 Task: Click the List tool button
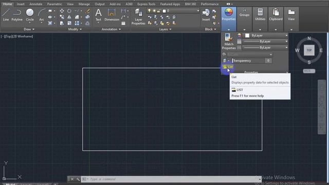click(x=228, y=67)
